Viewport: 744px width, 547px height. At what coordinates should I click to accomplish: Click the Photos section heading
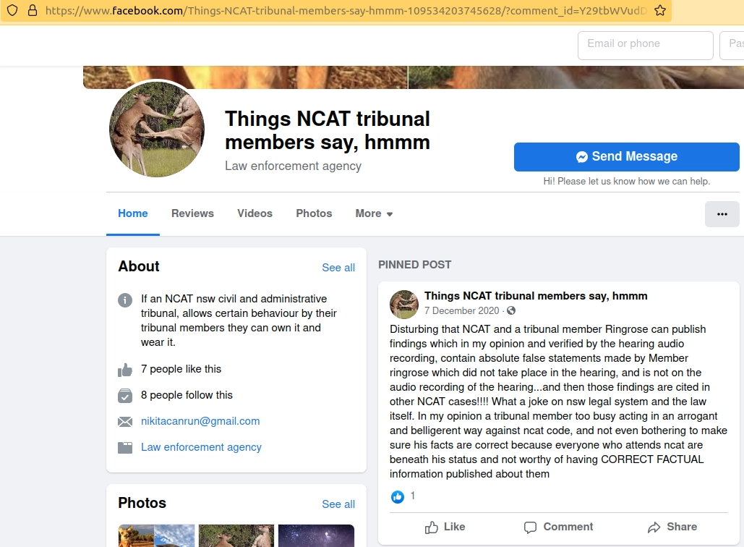(x=142, y=503)
